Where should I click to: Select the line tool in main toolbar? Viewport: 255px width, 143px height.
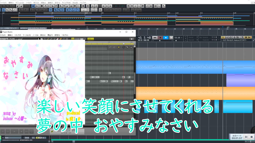click(14, 10)
